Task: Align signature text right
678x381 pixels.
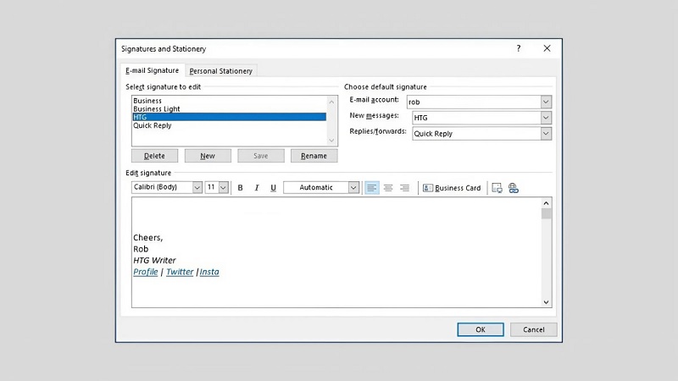Action: point(404,188)
